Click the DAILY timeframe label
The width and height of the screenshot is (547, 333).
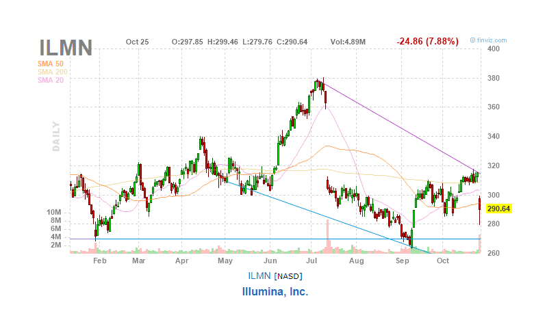[x=56, y=137]
